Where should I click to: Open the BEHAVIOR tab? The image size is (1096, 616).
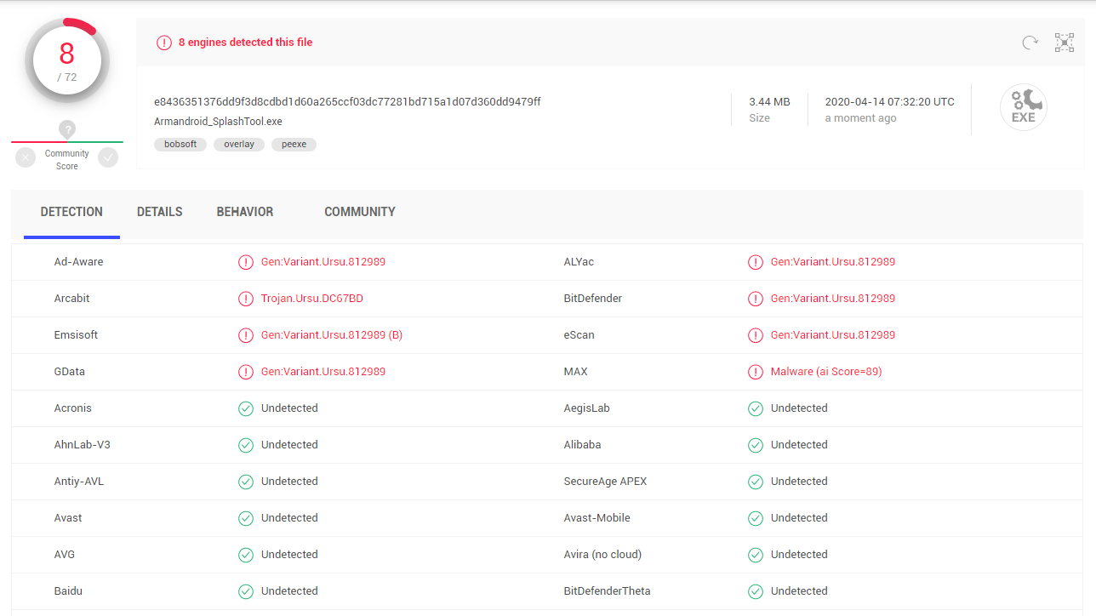click(245, 212)
